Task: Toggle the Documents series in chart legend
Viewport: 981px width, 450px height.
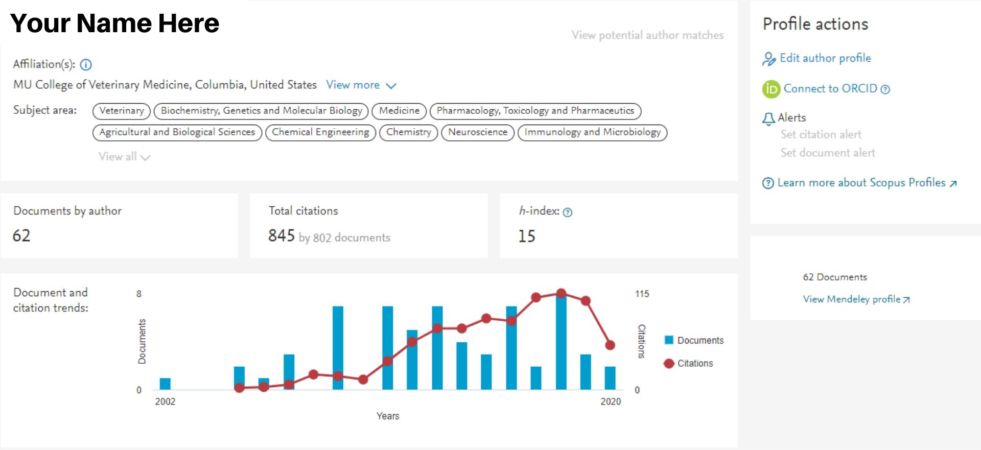Action: click(694, 340)
